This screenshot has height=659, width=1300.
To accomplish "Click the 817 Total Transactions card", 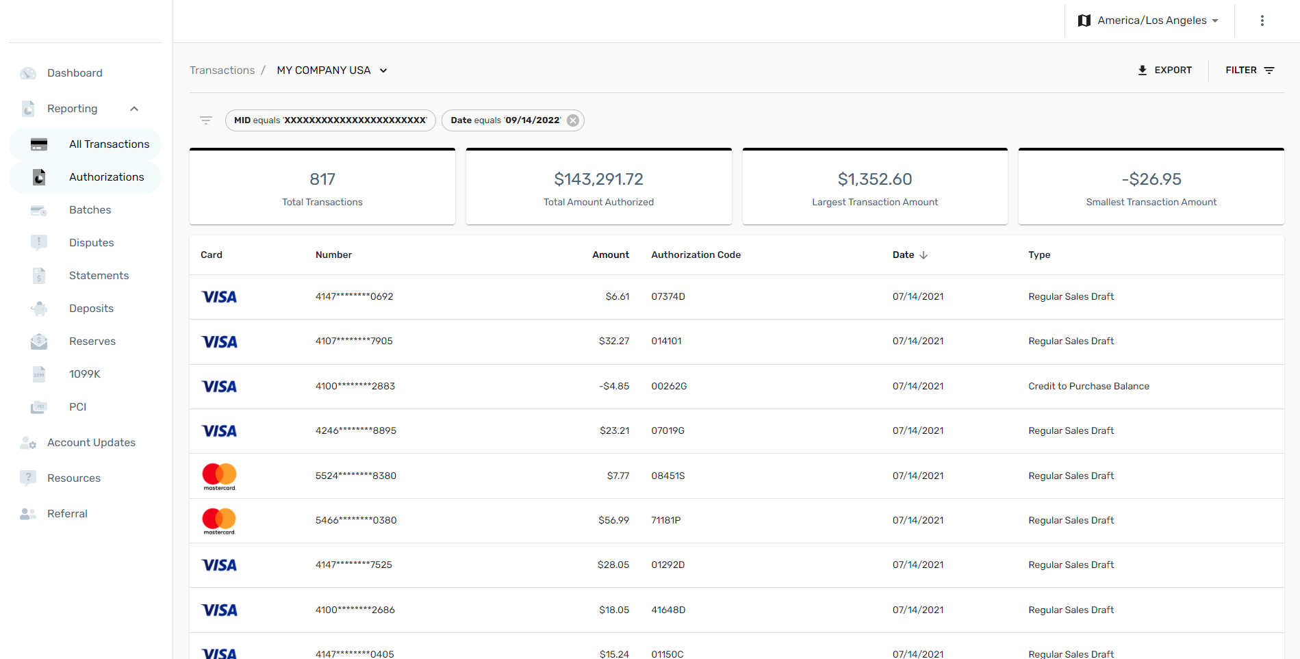I will [x=322, y=187].
